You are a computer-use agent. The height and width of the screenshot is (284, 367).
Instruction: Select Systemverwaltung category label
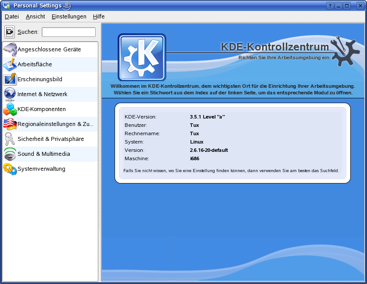point(41,169)
